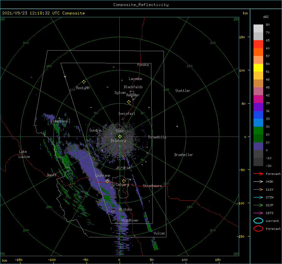Click the yellow km label at top right
Screen dimensions: 282x264
coord(245,13)
